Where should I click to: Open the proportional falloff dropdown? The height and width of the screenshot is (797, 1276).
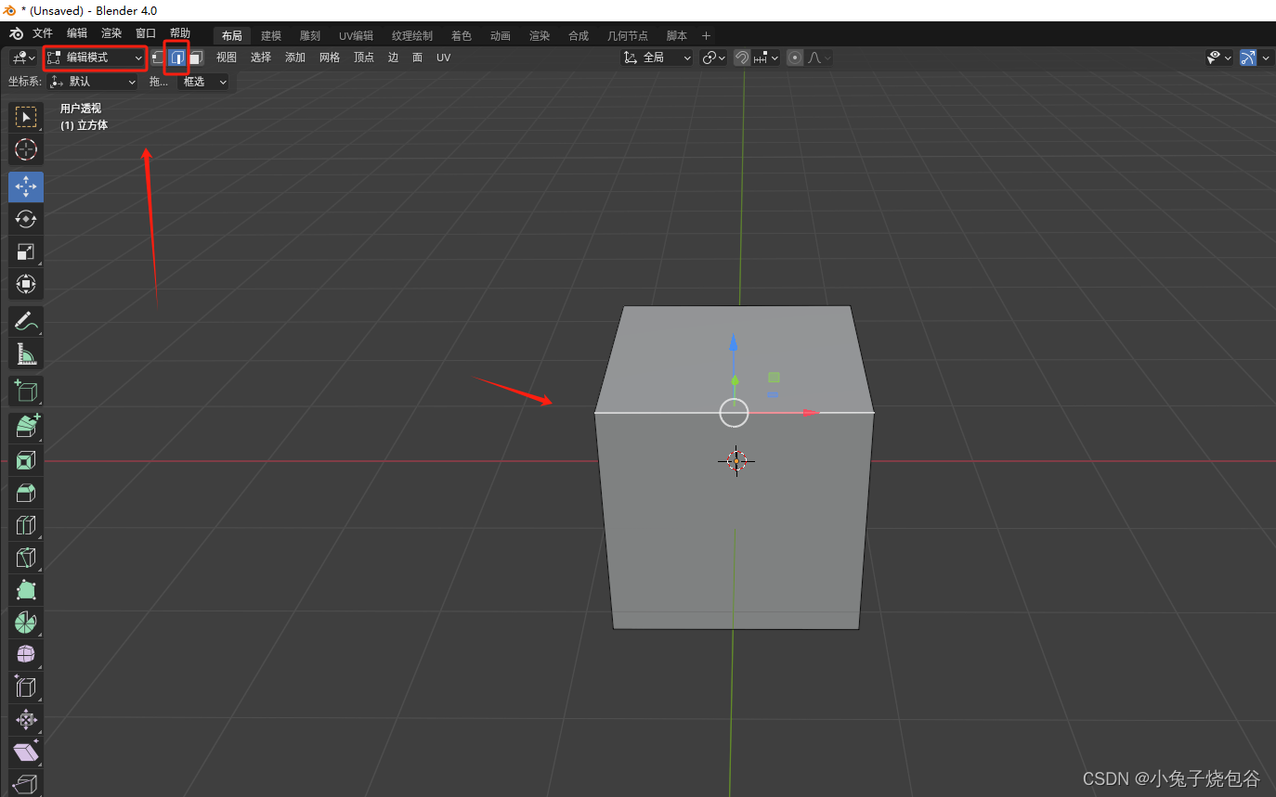[x=818, y=58]
